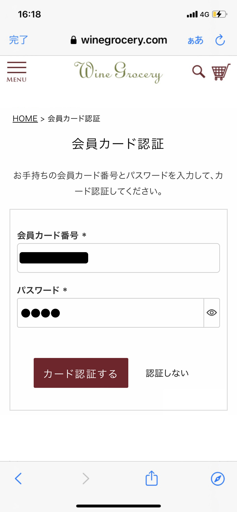Tap the winegrocery.com address text
237x512 pixels.
[124, 40]
